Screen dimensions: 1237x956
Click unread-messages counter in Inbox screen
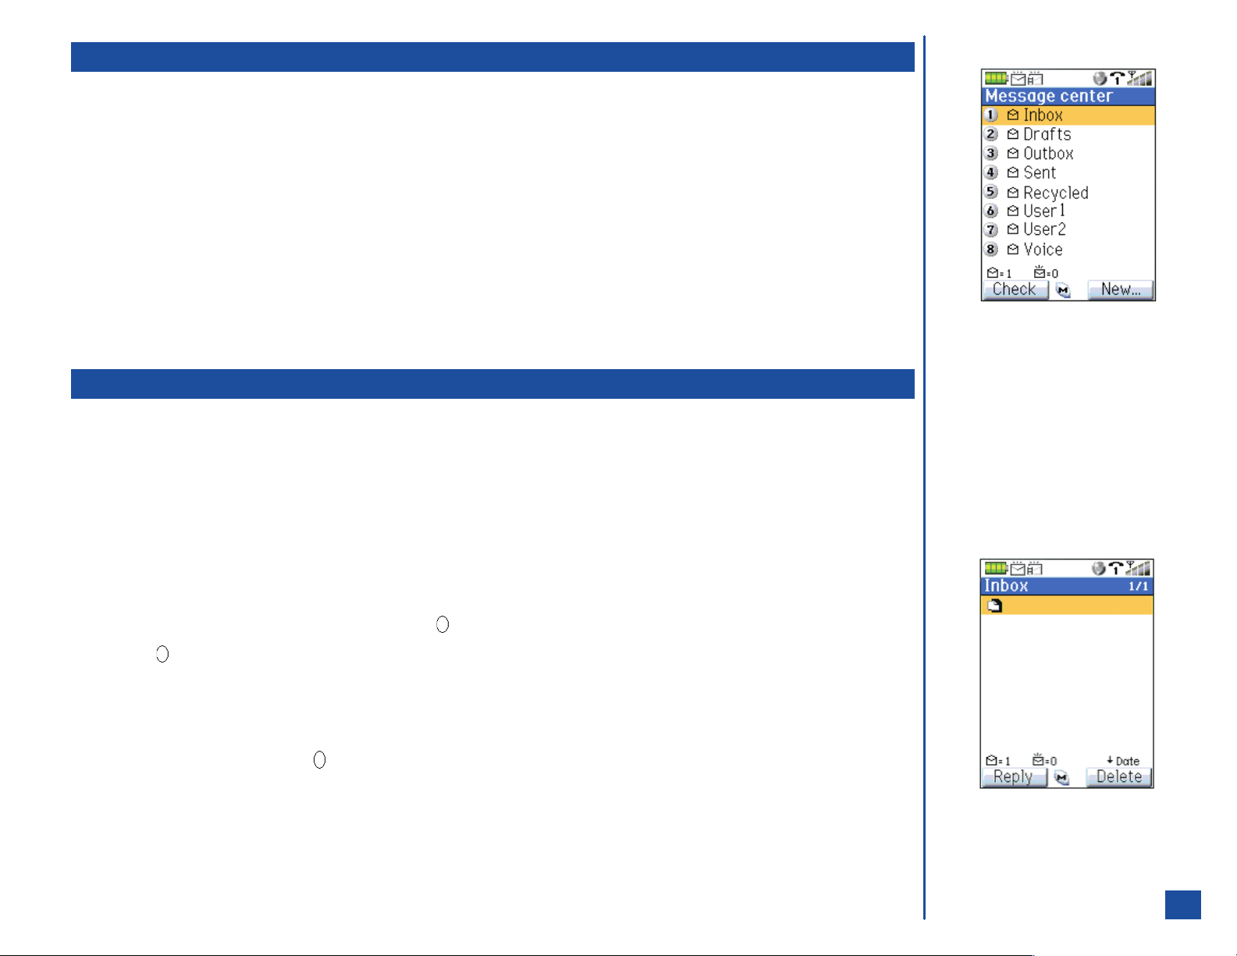coord(1044,761)
